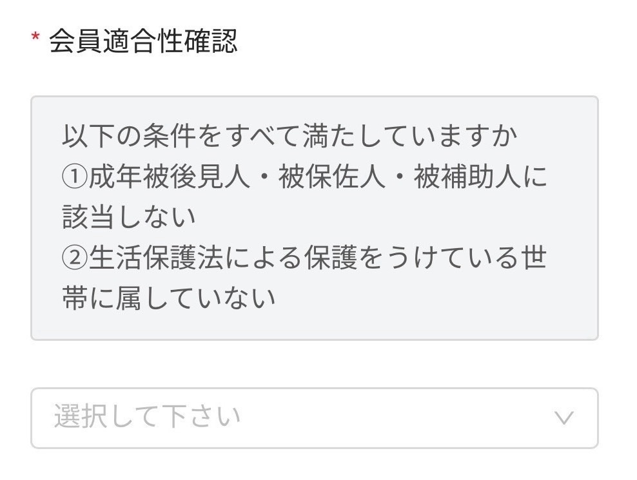Click the 選択して下さい placeholder text

coord(148,417)
